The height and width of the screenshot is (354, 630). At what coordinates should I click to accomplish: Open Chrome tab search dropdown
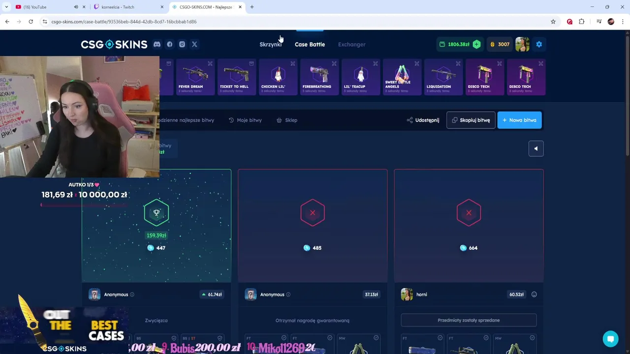coord(6,7)
